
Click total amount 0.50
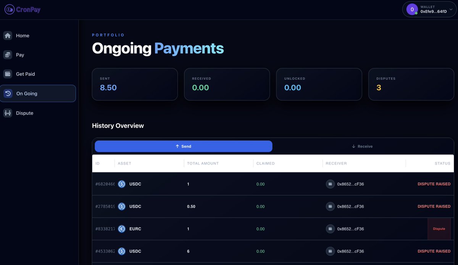click(x=191, y=207)
